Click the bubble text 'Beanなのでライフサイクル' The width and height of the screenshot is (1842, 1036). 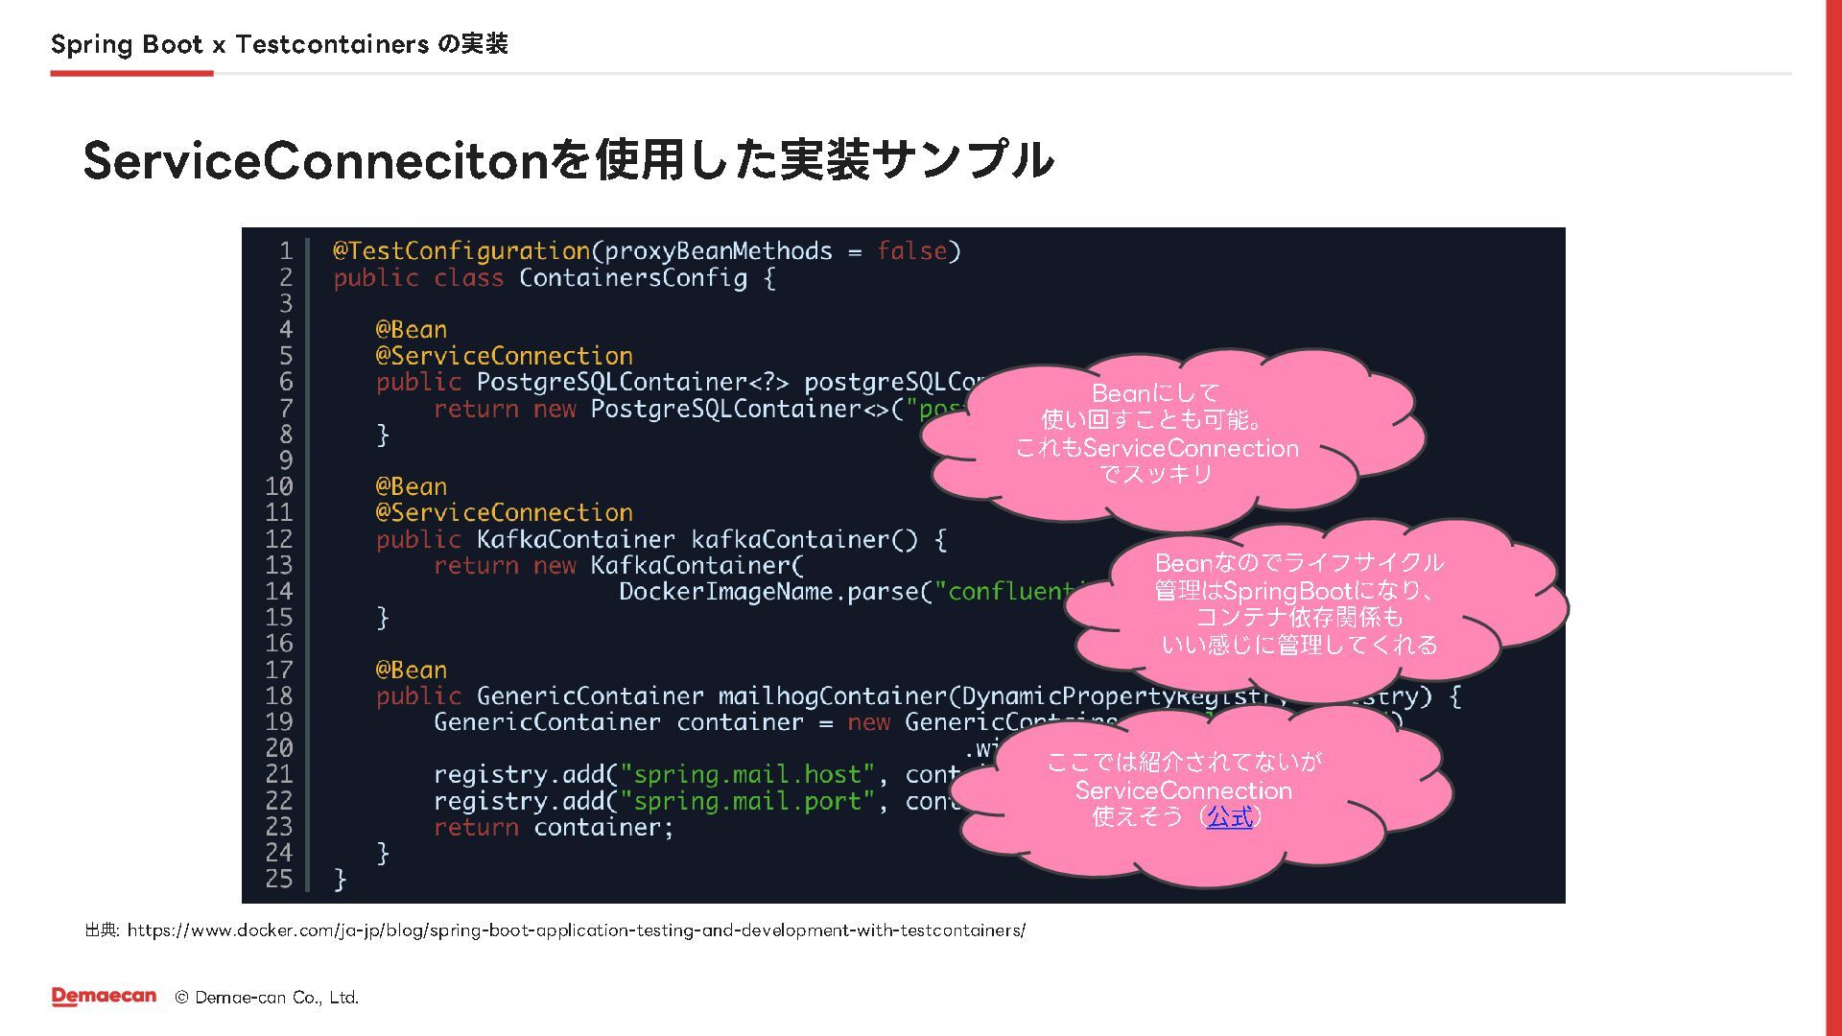(x=1299, y=563)
